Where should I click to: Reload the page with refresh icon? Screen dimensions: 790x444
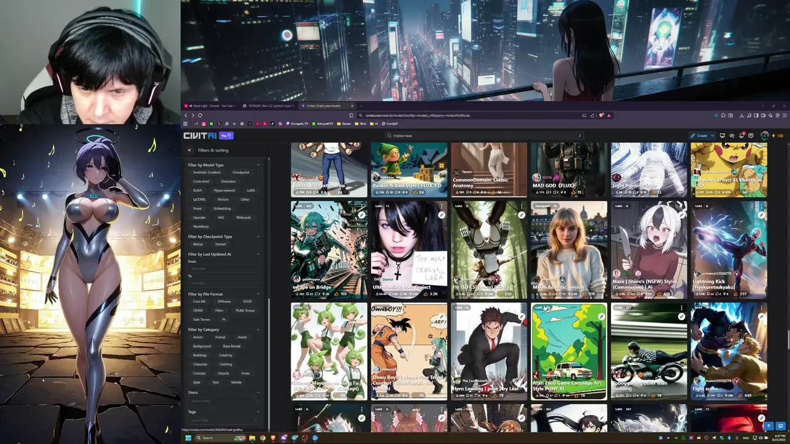click(200, 115)
